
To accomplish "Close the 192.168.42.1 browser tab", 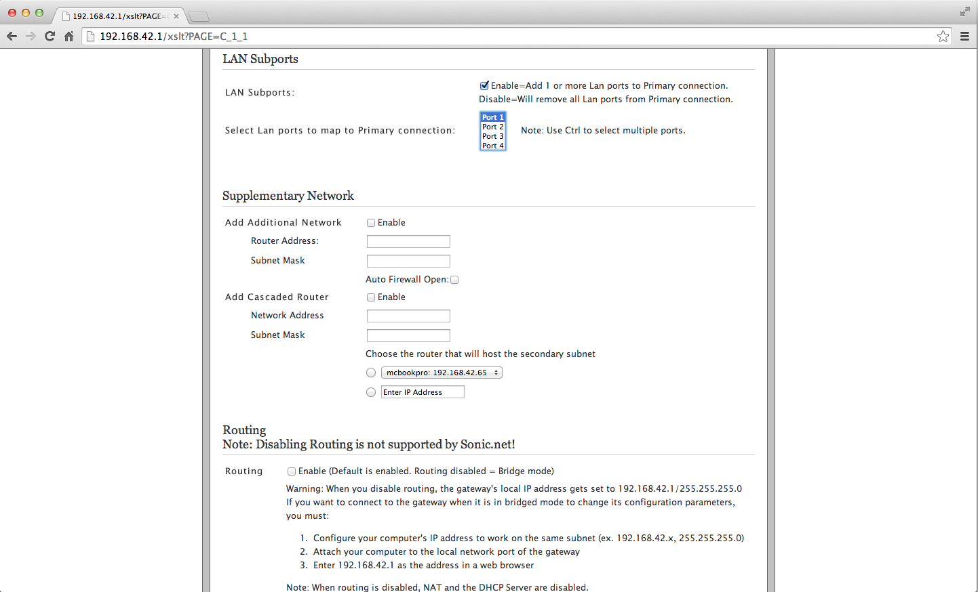I will pos(176,16).
